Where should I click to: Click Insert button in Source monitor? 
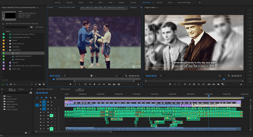[x=109, y=84]
